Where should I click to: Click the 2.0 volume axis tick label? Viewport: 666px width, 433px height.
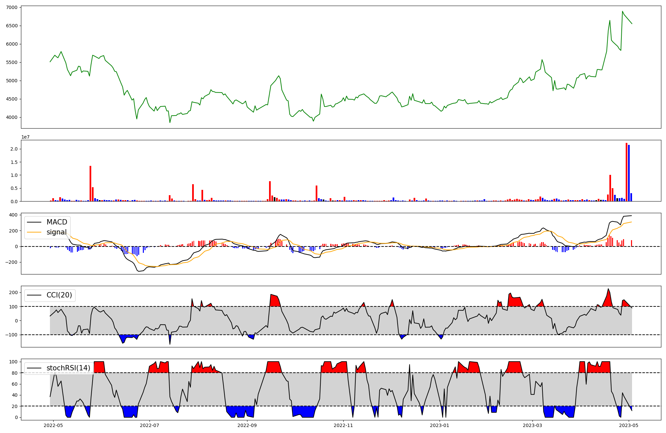pyautogui.click(x=14, y=149)
